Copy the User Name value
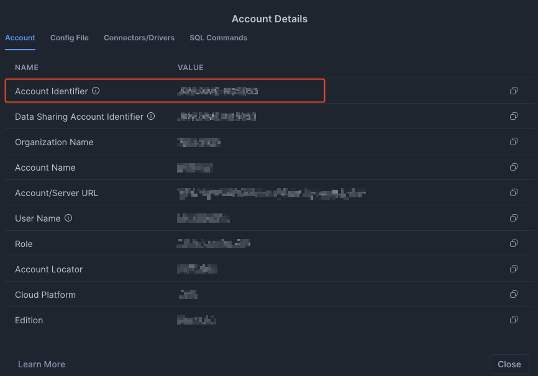 [x=514, y=218]
